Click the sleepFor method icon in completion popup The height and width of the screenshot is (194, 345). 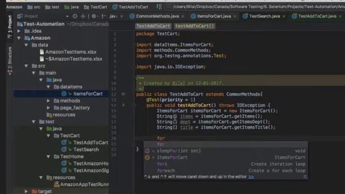[147, 151]
